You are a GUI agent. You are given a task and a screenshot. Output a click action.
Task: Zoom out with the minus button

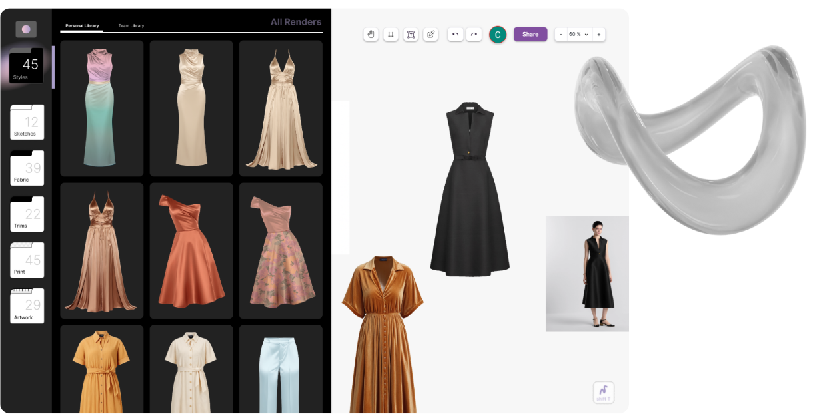[561, 34]
